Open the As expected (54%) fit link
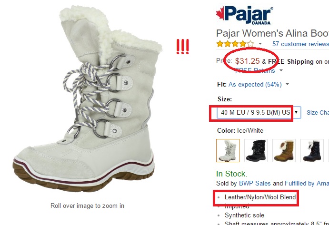329x225 pixels. [255, 84]
